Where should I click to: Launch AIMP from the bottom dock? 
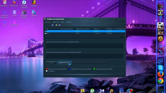[x=112, y=91]
